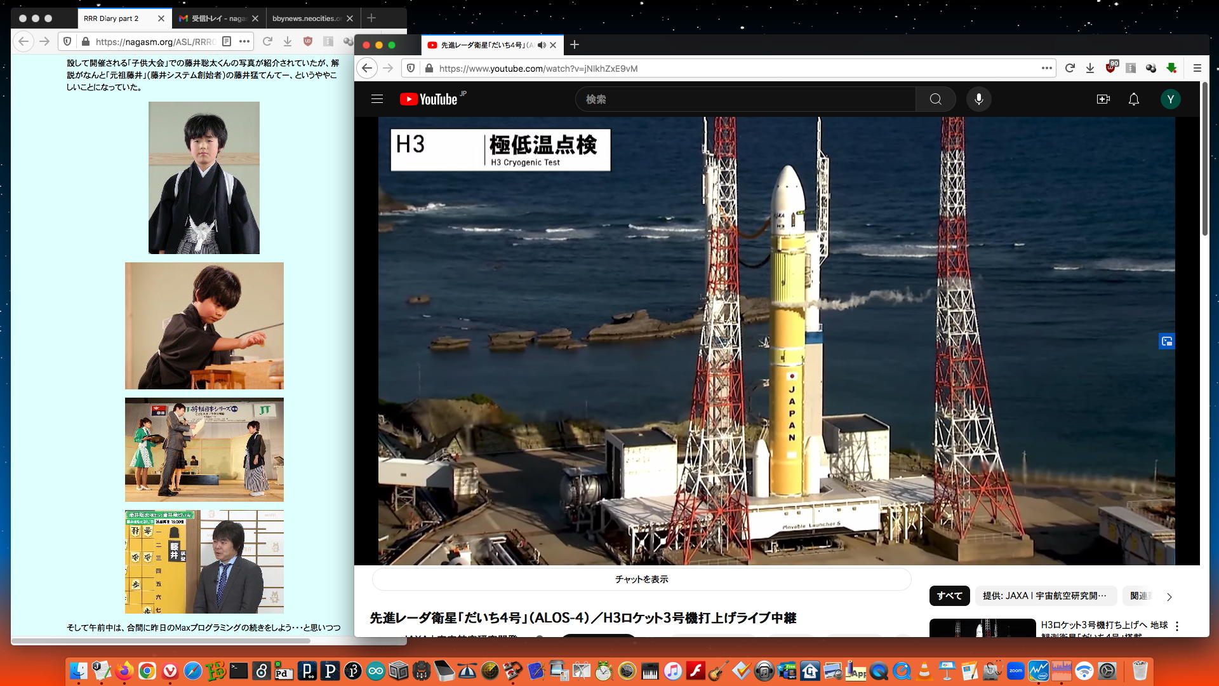Toggle reader view on nagasm page
The width and height of the screenshot is (1219, 686).
tap(227, 41)
